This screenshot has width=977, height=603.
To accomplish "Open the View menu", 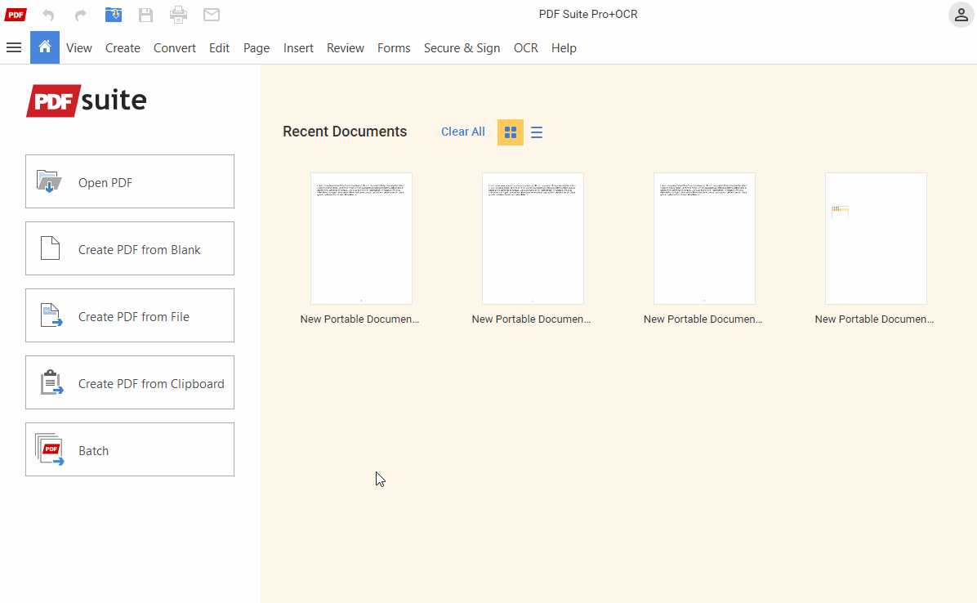I will (x=79, y=48).
